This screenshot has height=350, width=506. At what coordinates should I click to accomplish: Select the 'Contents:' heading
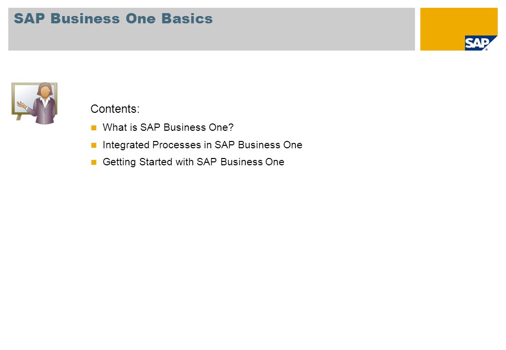(115, 109)
